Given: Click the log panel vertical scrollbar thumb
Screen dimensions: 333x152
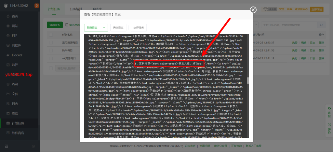Looking at the screenshot, I should 248,80.
